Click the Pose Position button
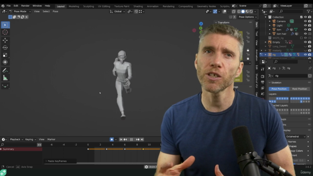Image resolution: width=313 pixels, height=176 pixels. [279, 89]
